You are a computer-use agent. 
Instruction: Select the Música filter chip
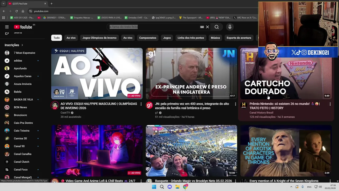click(x=215, y=38)
